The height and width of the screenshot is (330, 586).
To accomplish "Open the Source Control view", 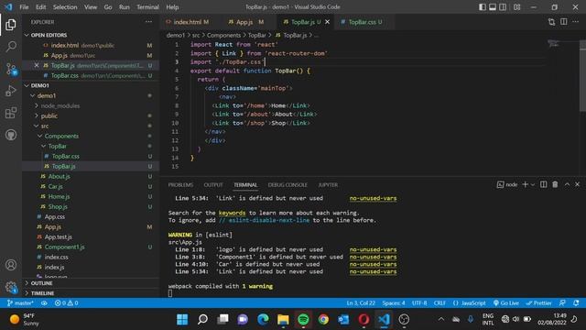I will coord(11,69).
